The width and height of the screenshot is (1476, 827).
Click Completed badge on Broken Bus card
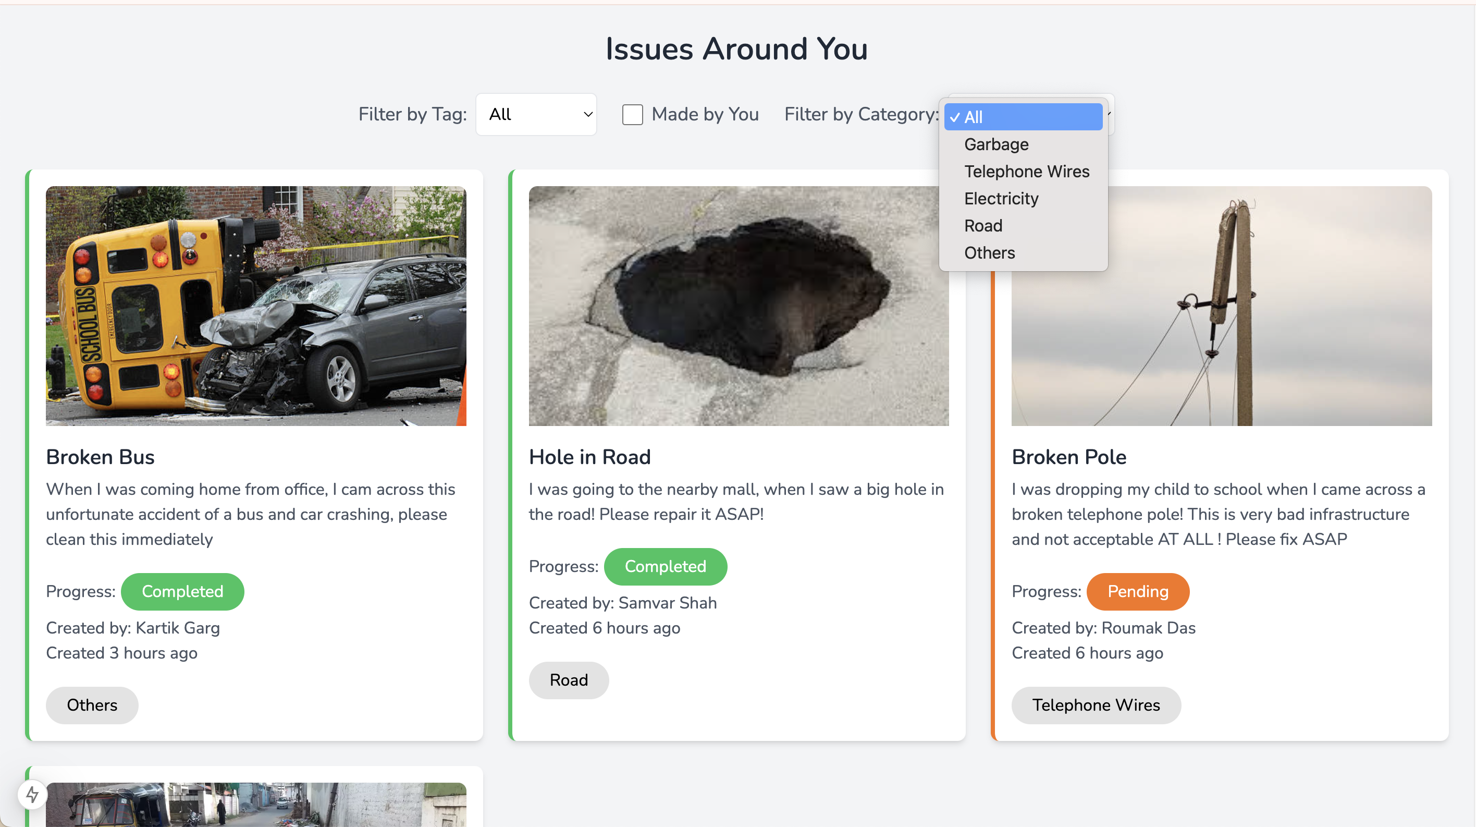pyautogui.click(x=182, y=591)
